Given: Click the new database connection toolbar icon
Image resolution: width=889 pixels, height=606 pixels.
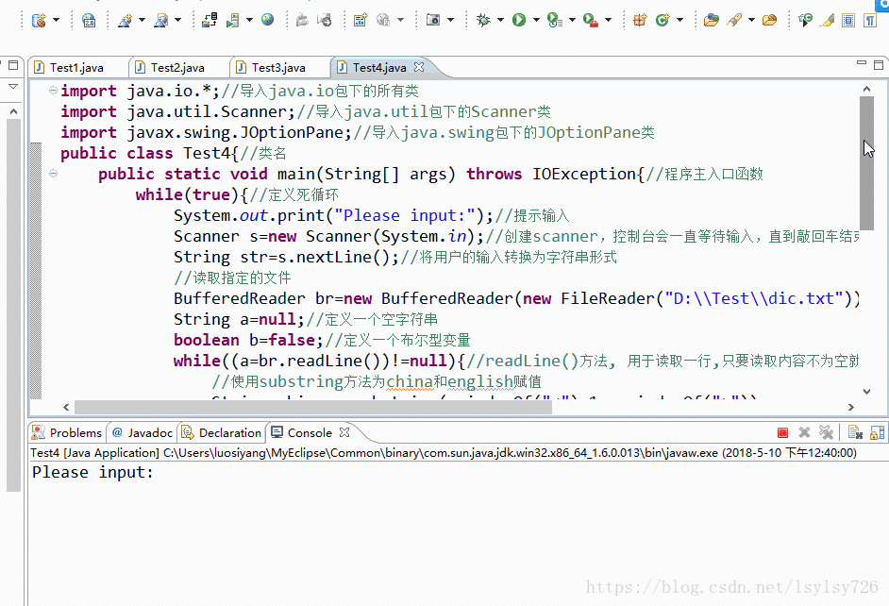Looking at the screenshot, I should click(x=39, y=21).
